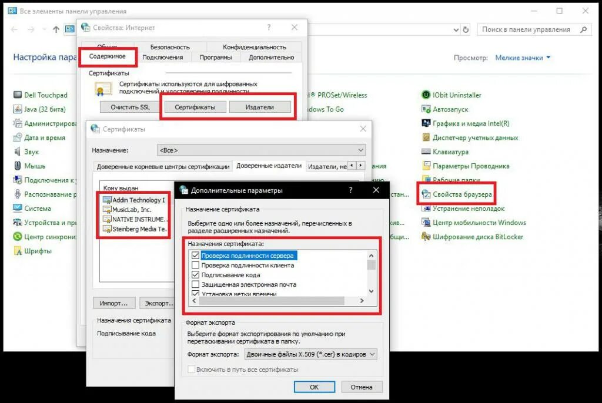Open the Формат экспорта dropdown
Viewport: 602px width, 403px height.
pyautogui.click(x=311, y=354)
